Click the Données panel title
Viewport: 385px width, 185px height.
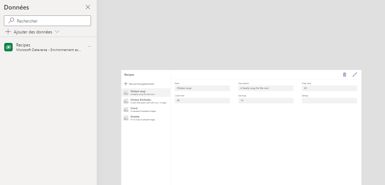coord(17,7)
